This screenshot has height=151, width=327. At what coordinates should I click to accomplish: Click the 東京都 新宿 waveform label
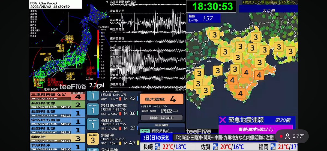point(117,38)
